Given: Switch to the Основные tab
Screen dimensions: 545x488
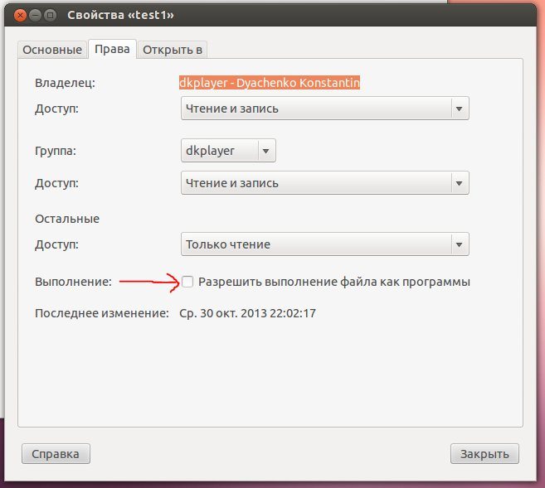Looking at the screenshot, I should click(x=52, y=50).
